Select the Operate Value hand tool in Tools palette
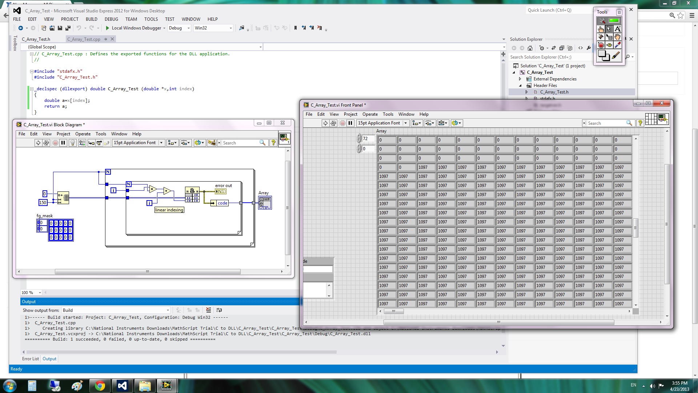 pyautogui.click(x=601, y=29)
